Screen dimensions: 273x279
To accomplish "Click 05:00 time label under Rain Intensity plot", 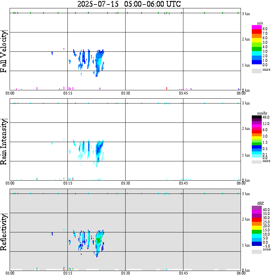I will click(10, 183).
